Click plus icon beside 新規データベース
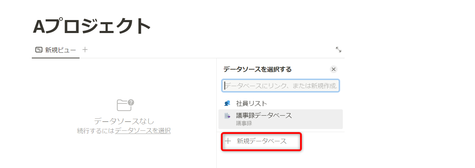 228,141
